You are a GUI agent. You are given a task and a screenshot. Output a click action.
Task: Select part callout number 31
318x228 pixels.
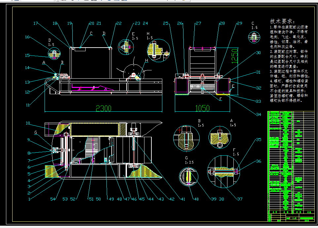[258, 72]
